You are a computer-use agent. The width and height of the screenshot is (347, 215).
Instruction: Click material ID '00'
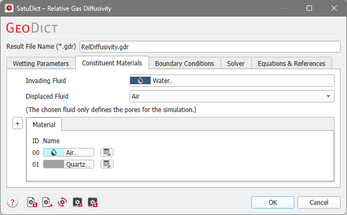point(36,153)
